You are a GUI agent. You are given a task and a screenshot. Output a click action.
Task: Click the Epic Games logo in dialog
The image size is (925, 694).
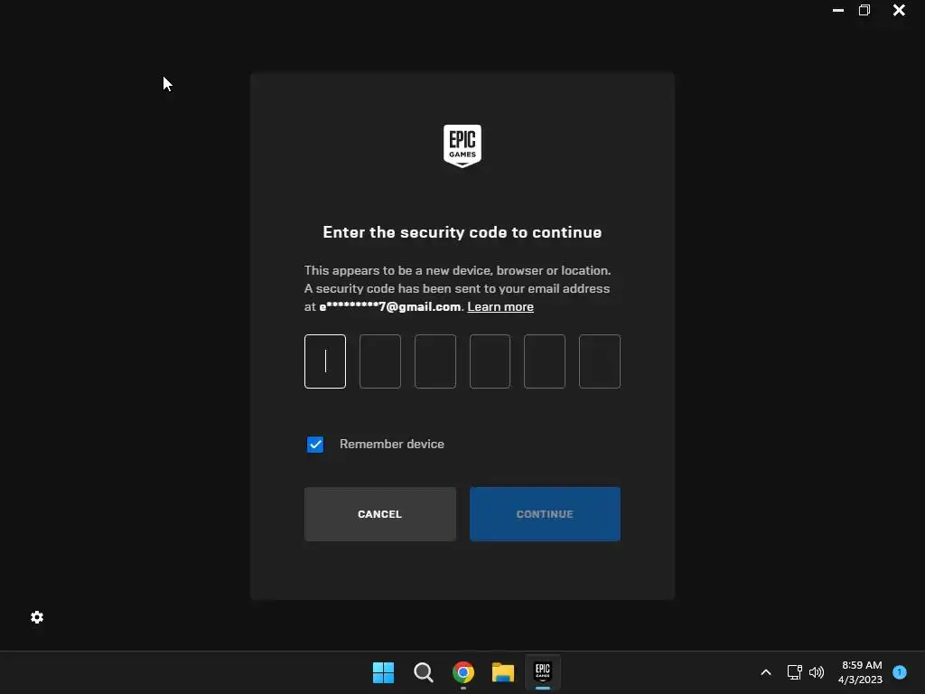(462, 145)
